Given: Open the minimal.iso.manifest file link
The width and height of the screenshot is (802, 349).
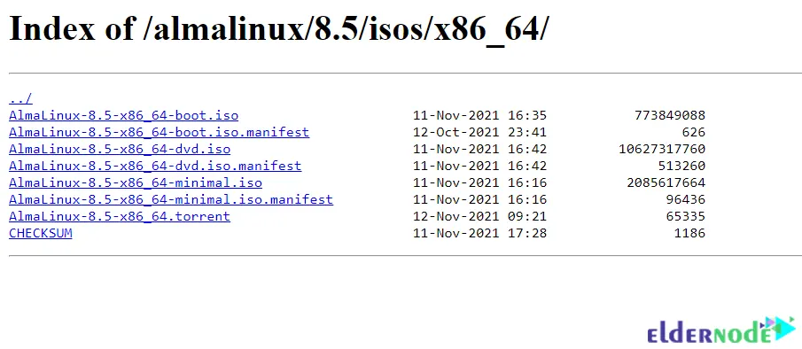Looking at the screenshot, I should coord(171,200).
